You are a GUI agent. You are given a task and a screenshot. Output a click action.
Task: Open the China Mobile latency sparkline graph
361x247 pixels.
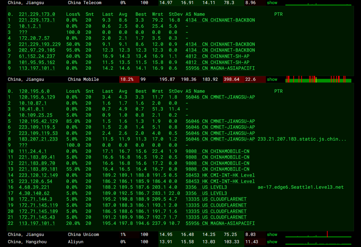(x=318, y=79)
